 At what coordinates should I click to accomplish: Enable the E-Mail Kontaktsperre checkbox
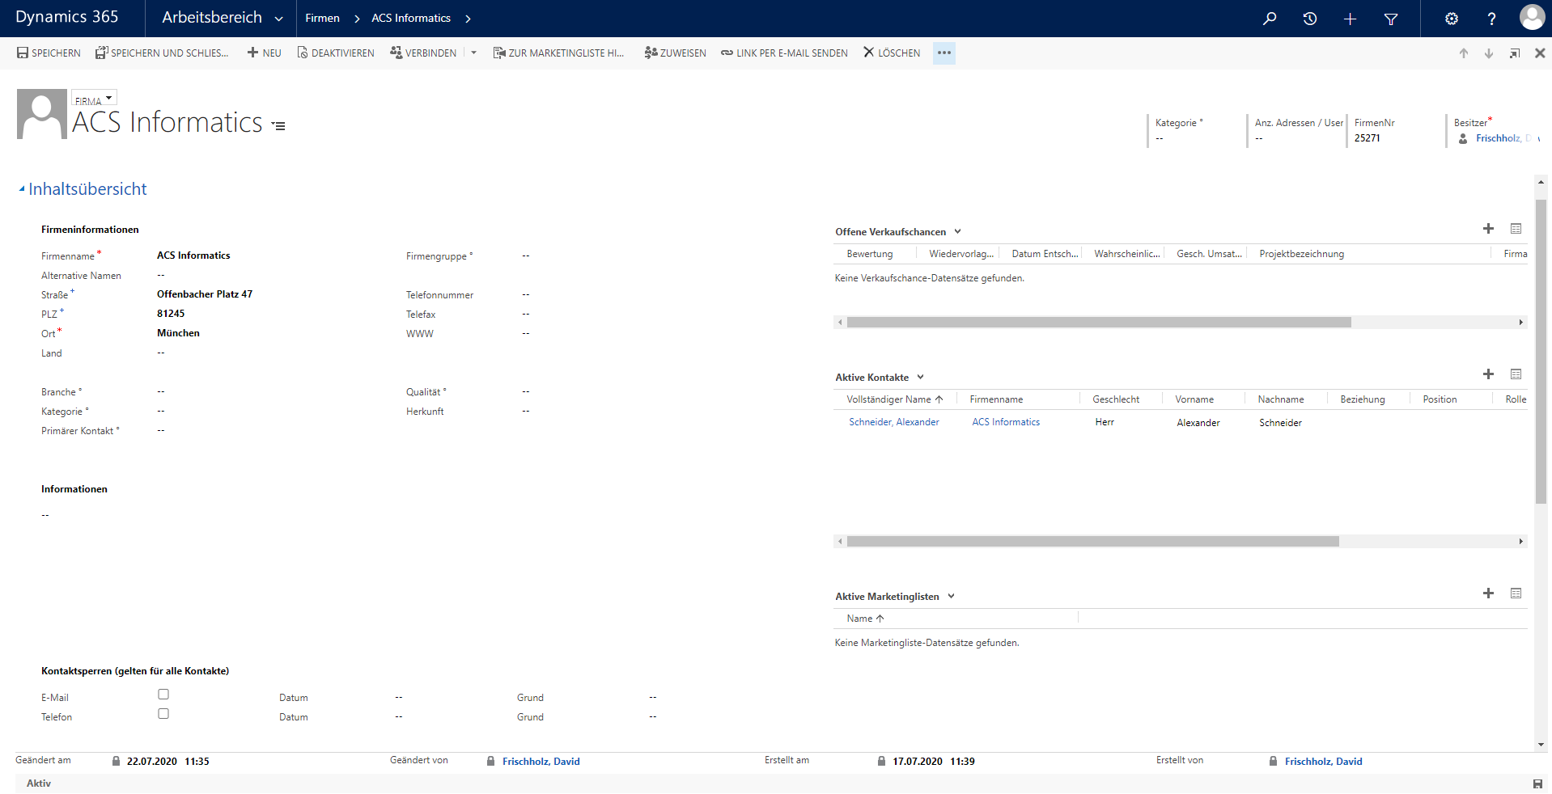tap(163, 695)
